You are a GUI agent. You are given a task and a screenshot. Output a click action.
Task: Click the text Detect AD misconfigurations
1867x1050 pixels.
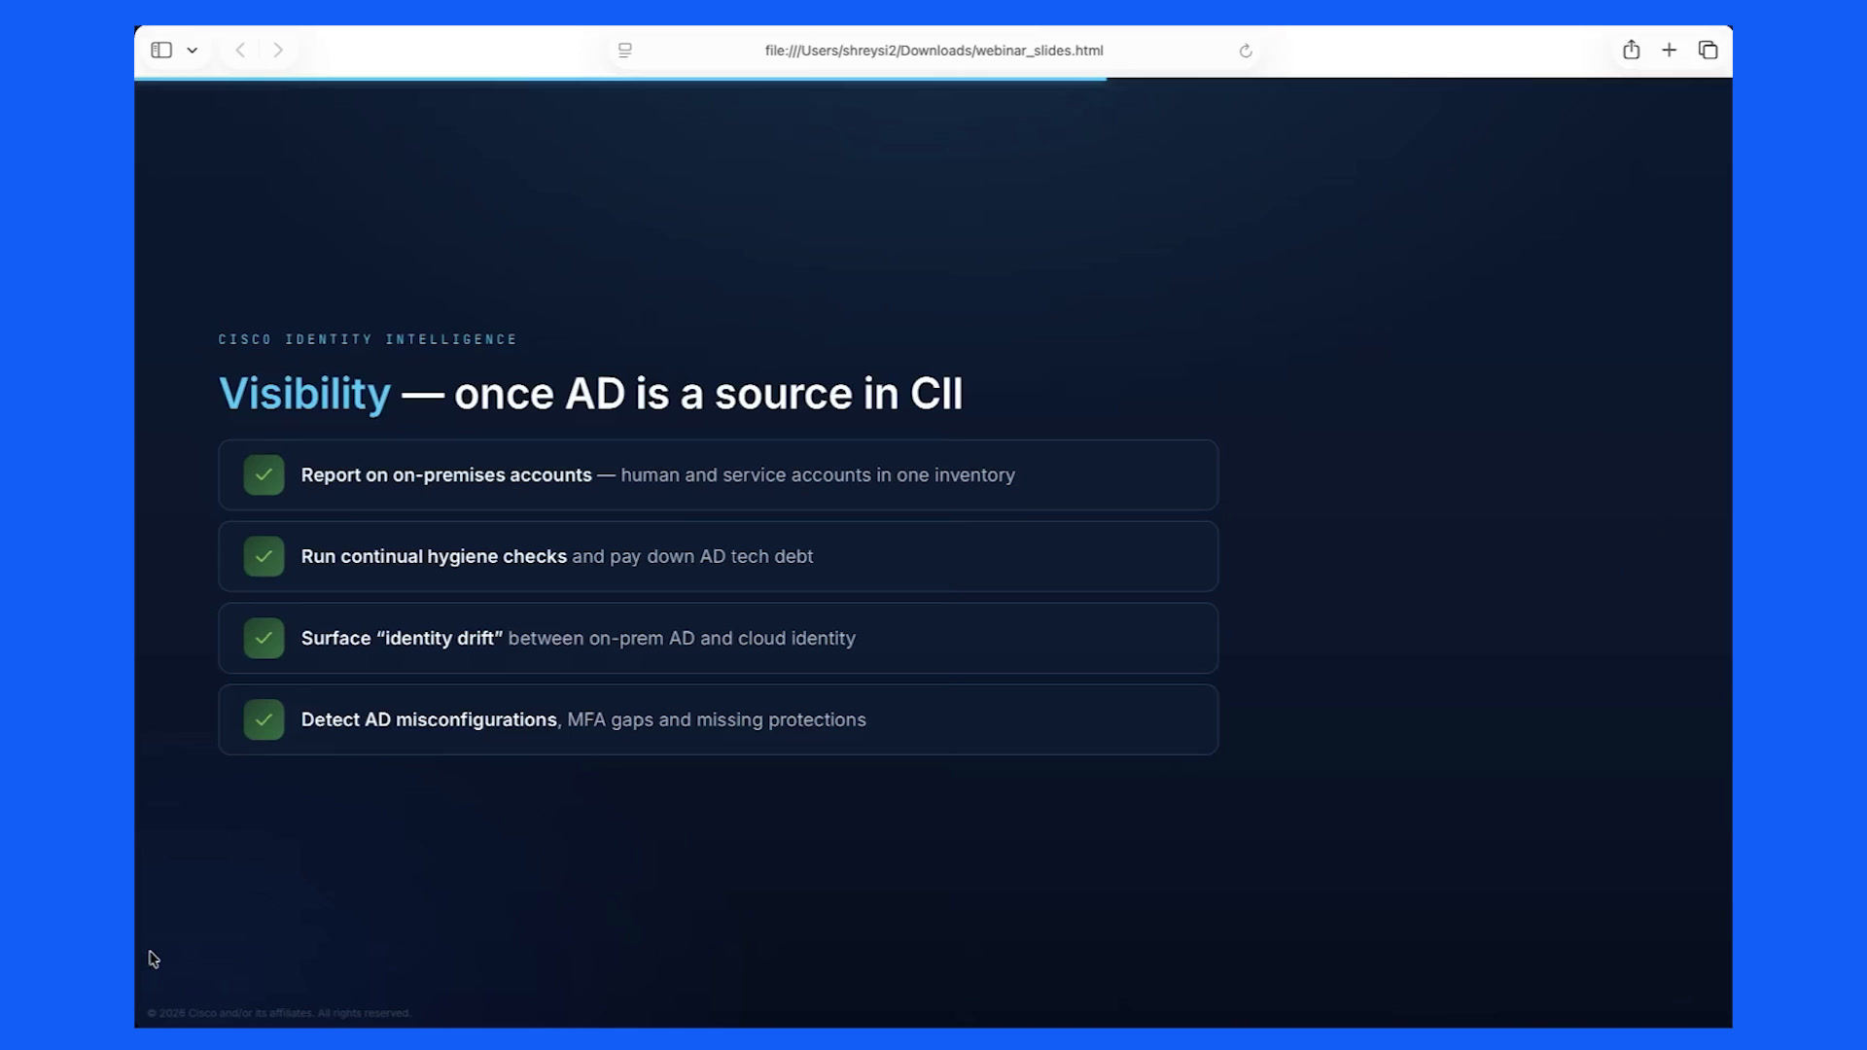[x=429, y=719]
